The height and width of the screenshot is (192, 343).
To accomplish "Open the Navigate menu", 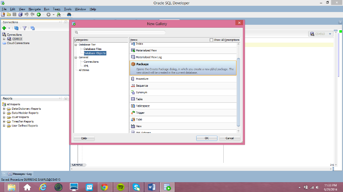I will point(34,9).
